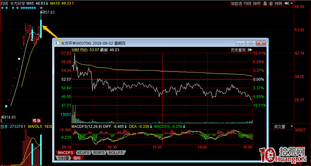Click the 18.85 low price marker icon
The width and height of the screenshot is (311, 166).
click(x=4, y=117)
